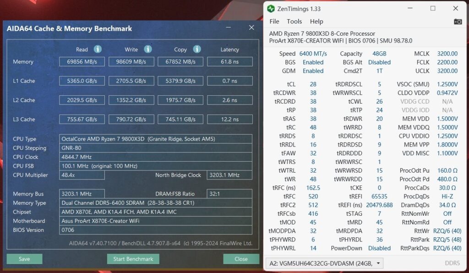Click the CPU Type OctalCore AMD Ryzen field
This screenshot has height=273, width=469.
click(156, 139)
